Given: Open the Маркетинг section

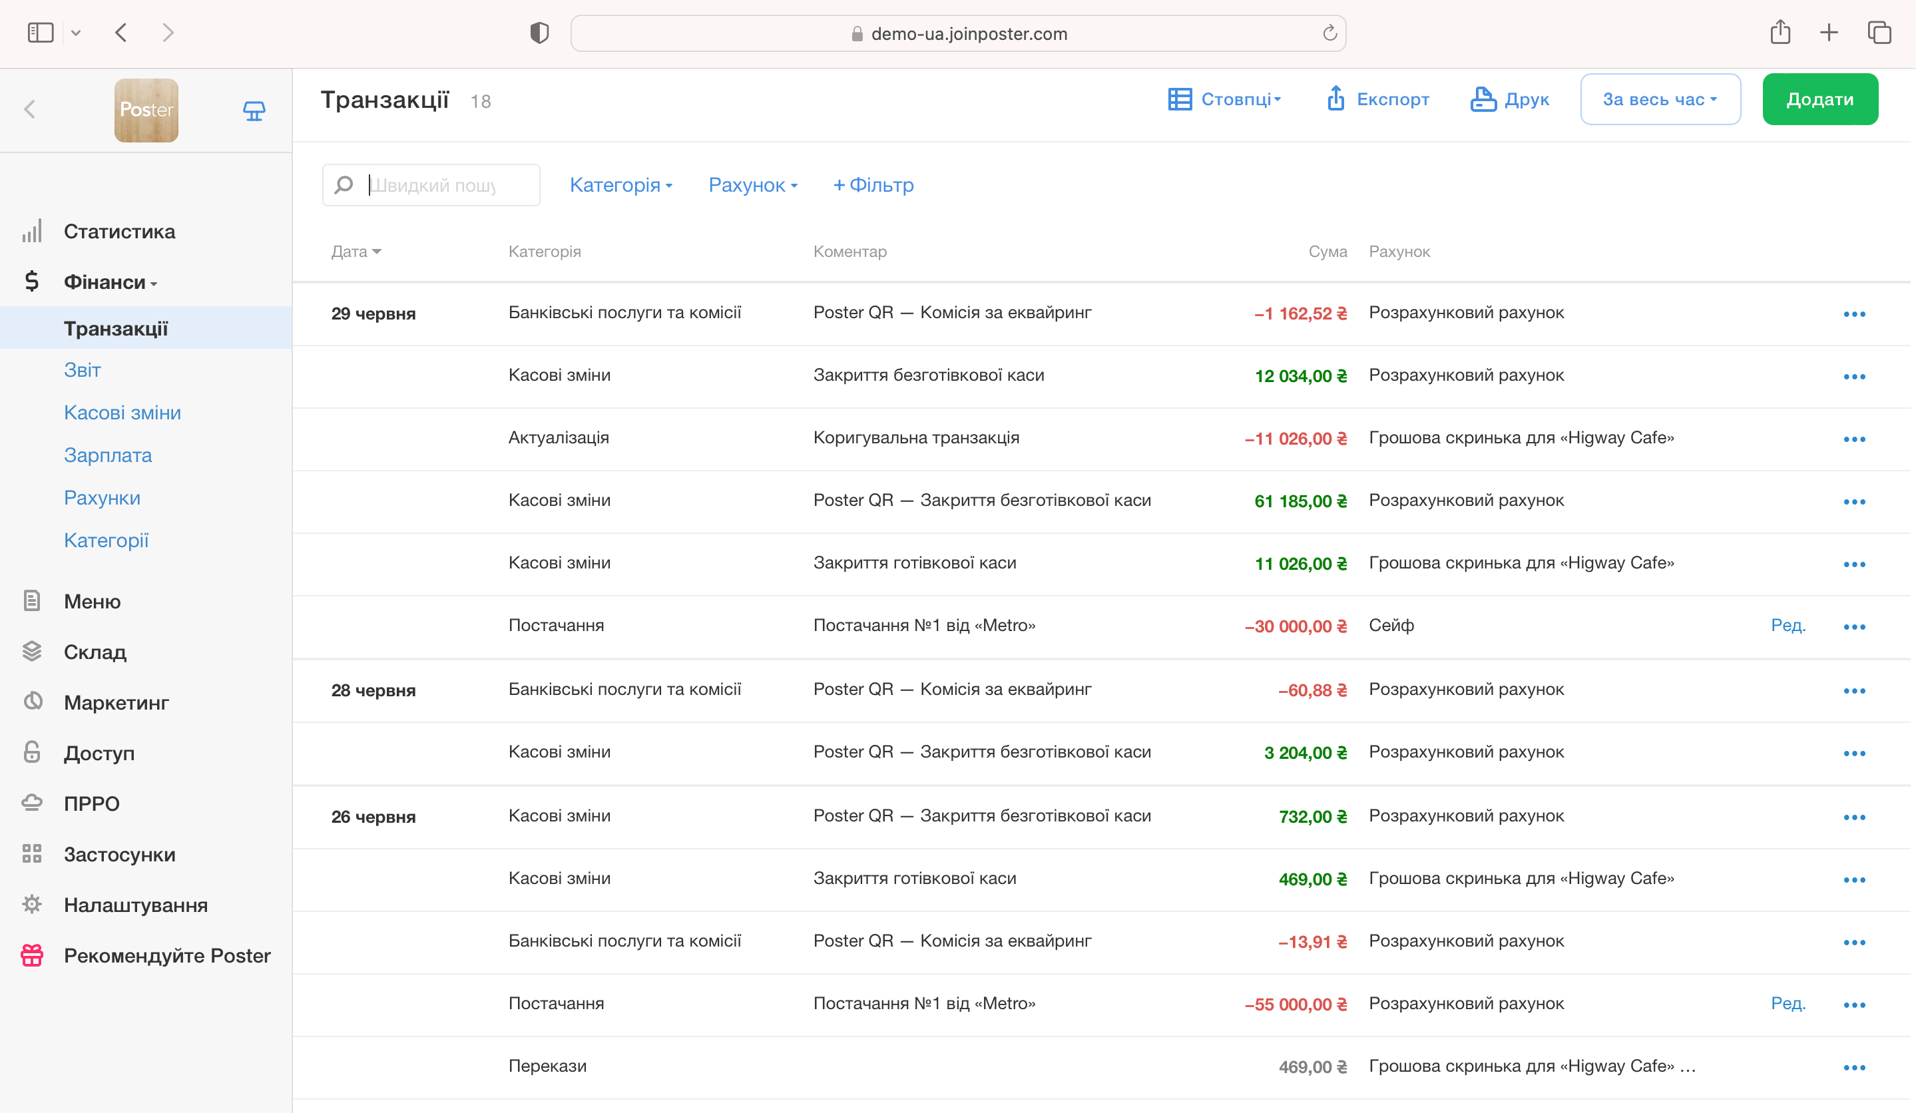Looking at the screenshot, I should point(117,702).
